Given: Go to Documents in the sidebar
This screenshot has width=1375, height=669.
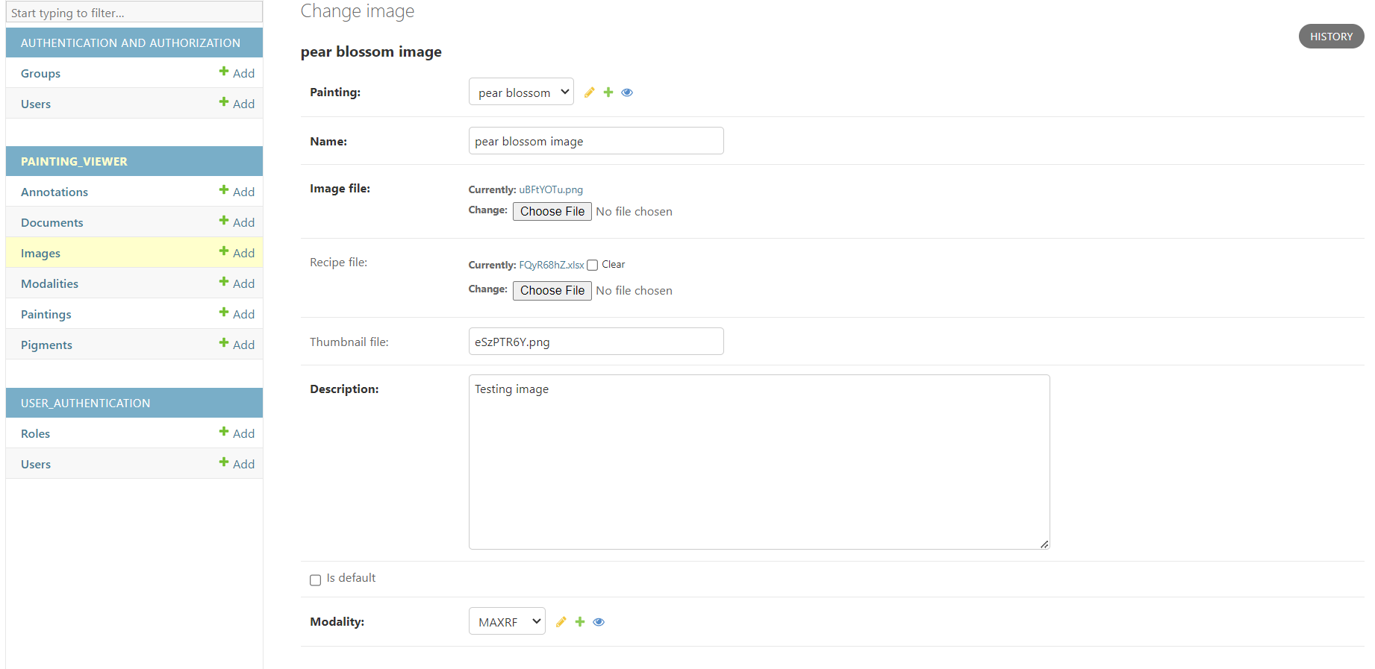Looking at the screenshot, I should click(x=52, y=222).
